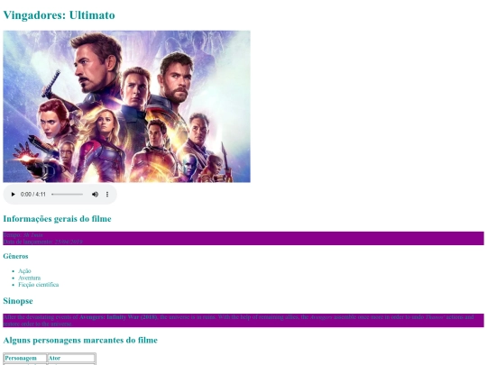Click the Gêneros subheading
The width and height of the screenshot is (487, 365).
click(x=15, y=256)
